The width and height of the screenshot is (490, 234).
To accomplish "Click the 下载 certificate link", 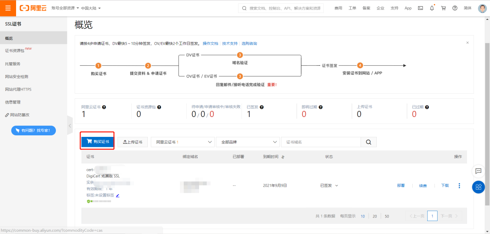I will click(444, 185).
